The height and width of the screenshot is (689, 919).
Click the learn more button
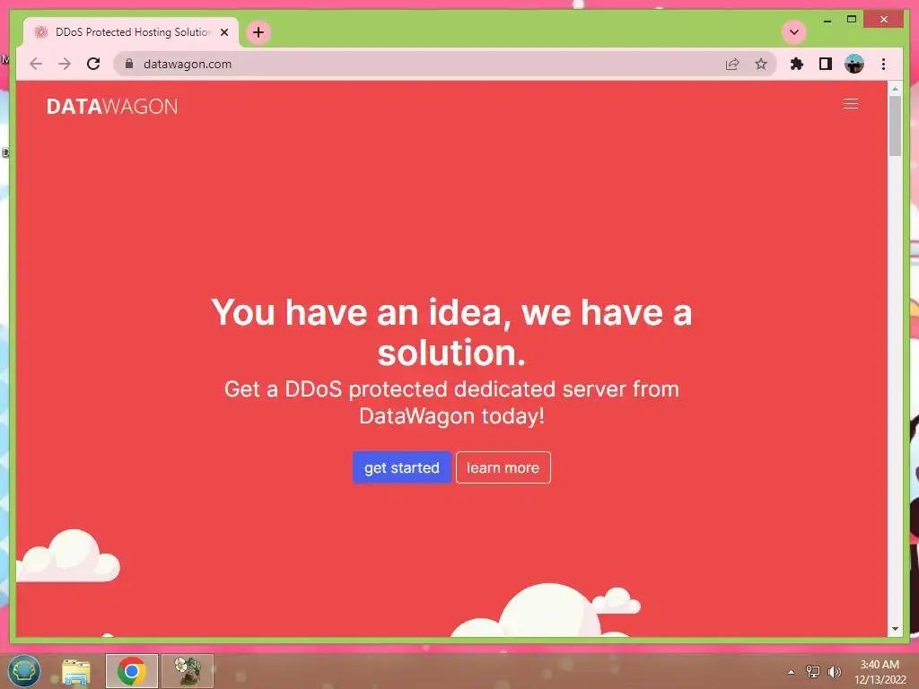pyautogui.click(x=503, y=467)
